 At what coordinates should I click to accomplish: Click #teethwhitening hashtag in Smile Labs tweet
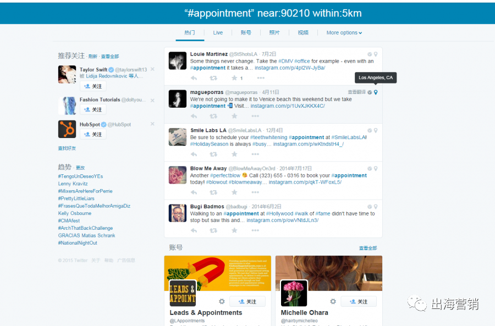point(268,137)
